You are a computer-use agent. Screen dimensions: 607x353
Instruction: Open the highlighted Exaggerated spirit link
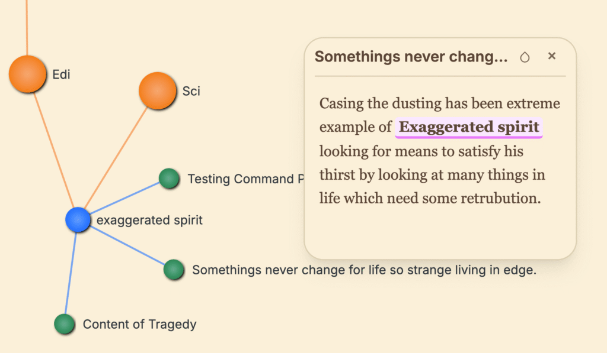(469, 127)
